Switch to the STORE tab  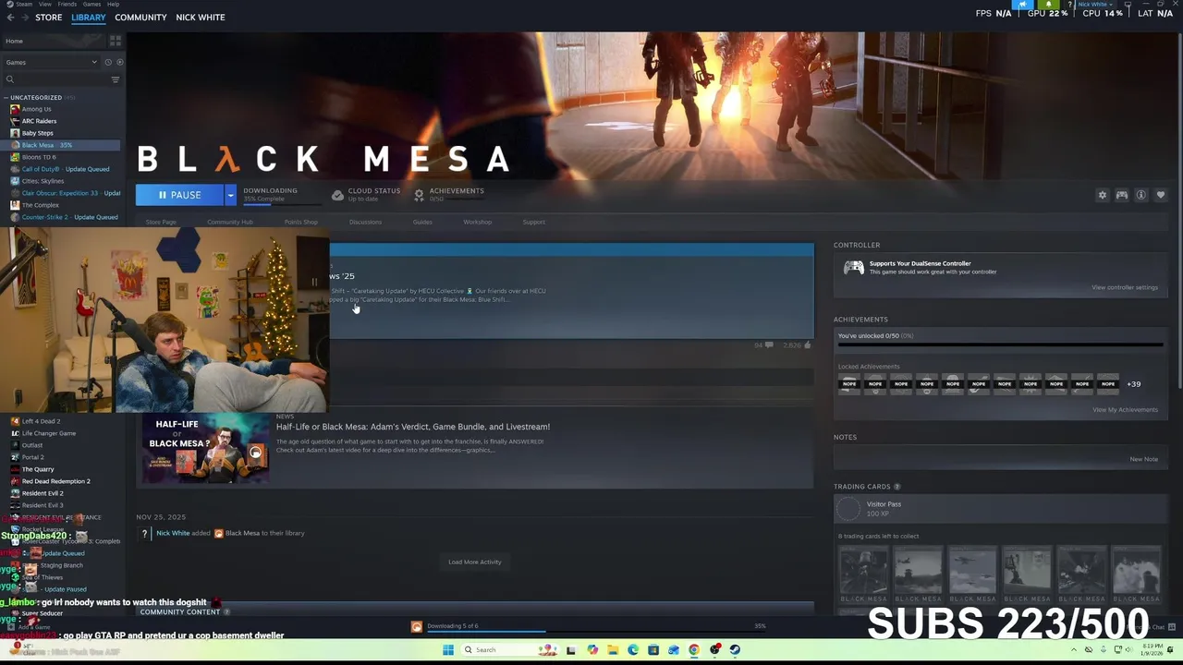point(48,18)
